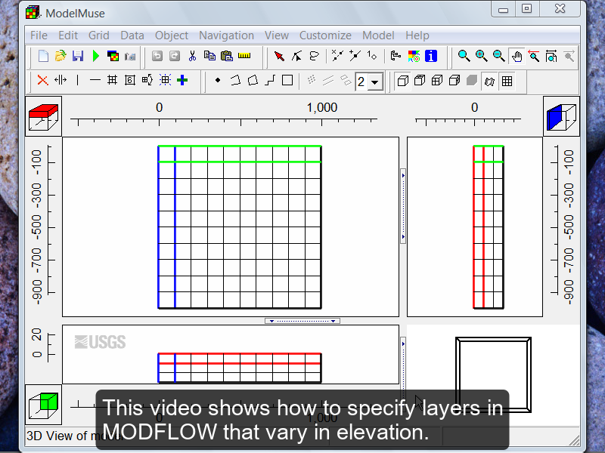Image resolution: width=605 pixels, height=453 pixels.
Task: Click the blue side view cube button
Action: [x=561, y=116]
